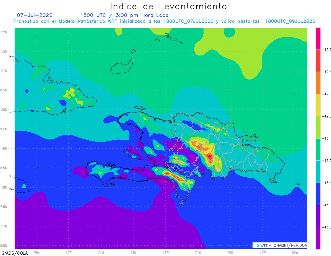Click the "-43.8" colorbar label
Viewport: 331px width, 256px height.
327,227
